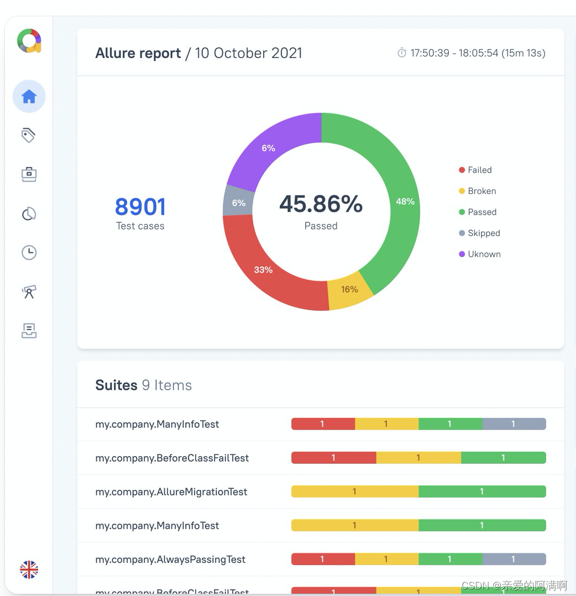Click gray skipped bar of AlwaysPassingTest
Image resolution: width=576 pixels, height=596 pixels.
point(514,559)
